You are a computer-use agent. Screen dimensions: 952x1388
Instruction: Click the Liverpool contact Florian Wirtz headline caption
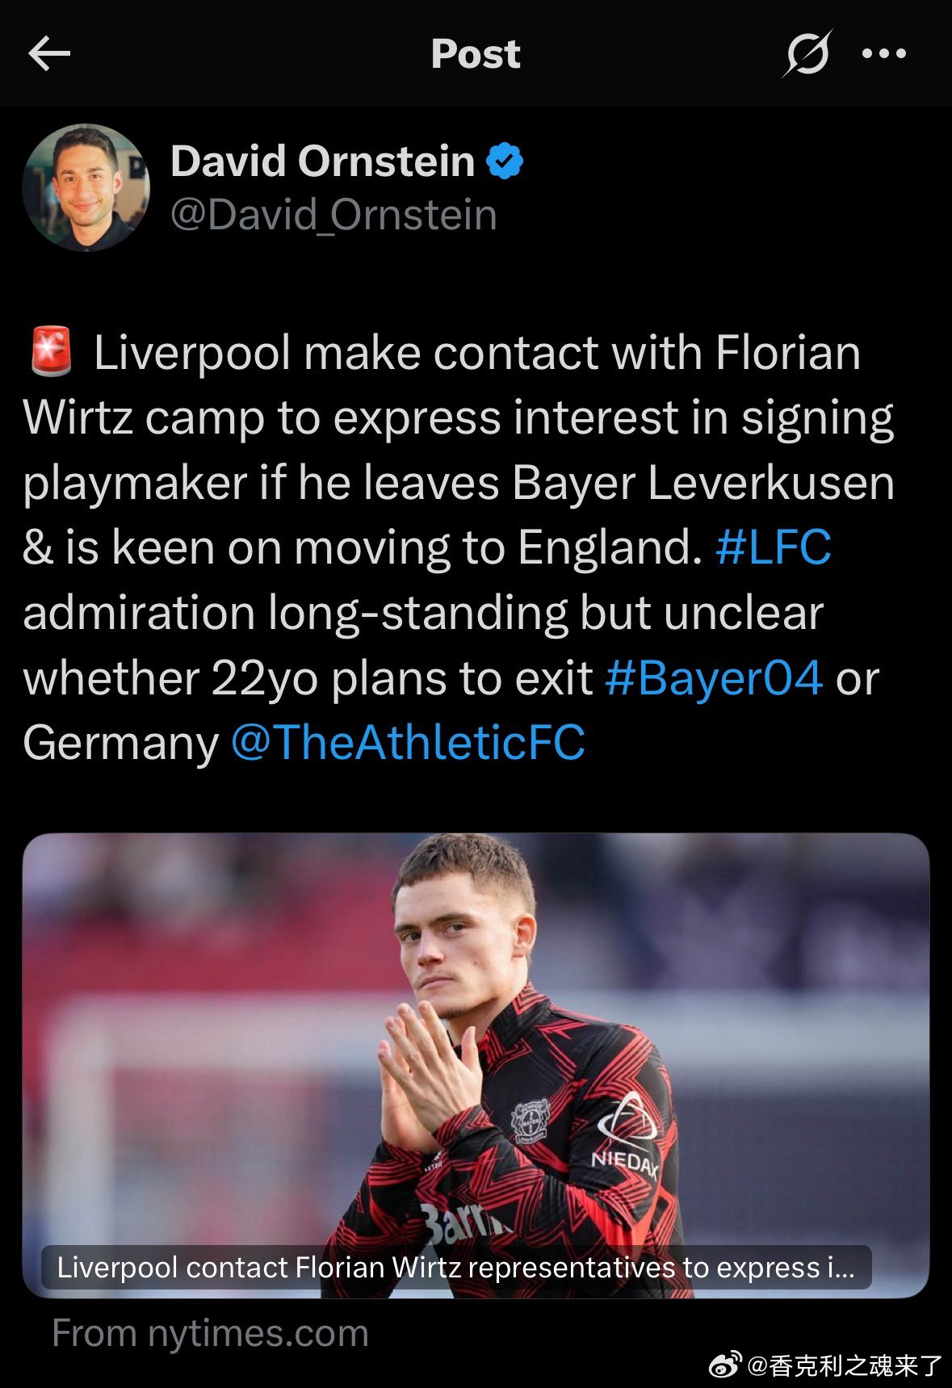[x=456, y=1267]
